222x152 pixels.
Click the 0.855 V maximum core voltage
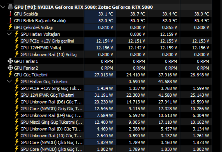[x=170, y=27]
